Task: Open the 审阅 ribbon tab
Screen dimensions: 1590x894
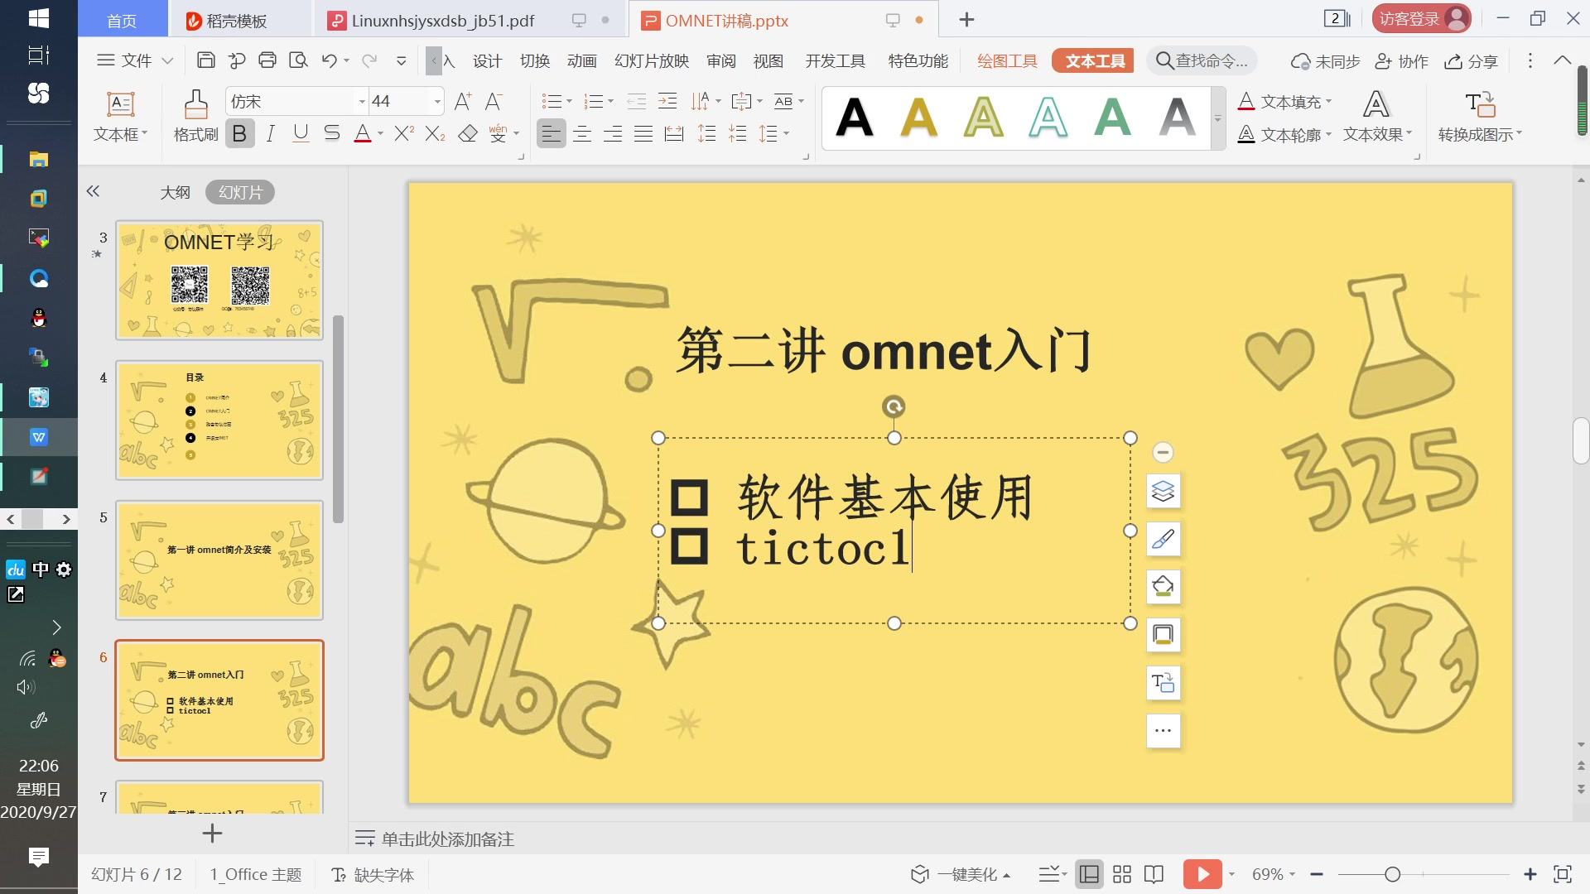Action: pyautogui.click(x=721, y=61)
